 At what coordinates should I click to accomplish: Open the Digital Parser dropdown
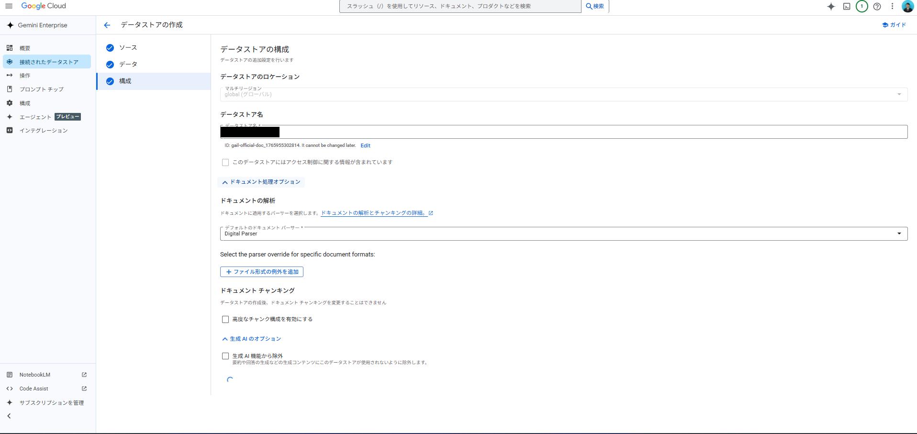coord(563,234)
